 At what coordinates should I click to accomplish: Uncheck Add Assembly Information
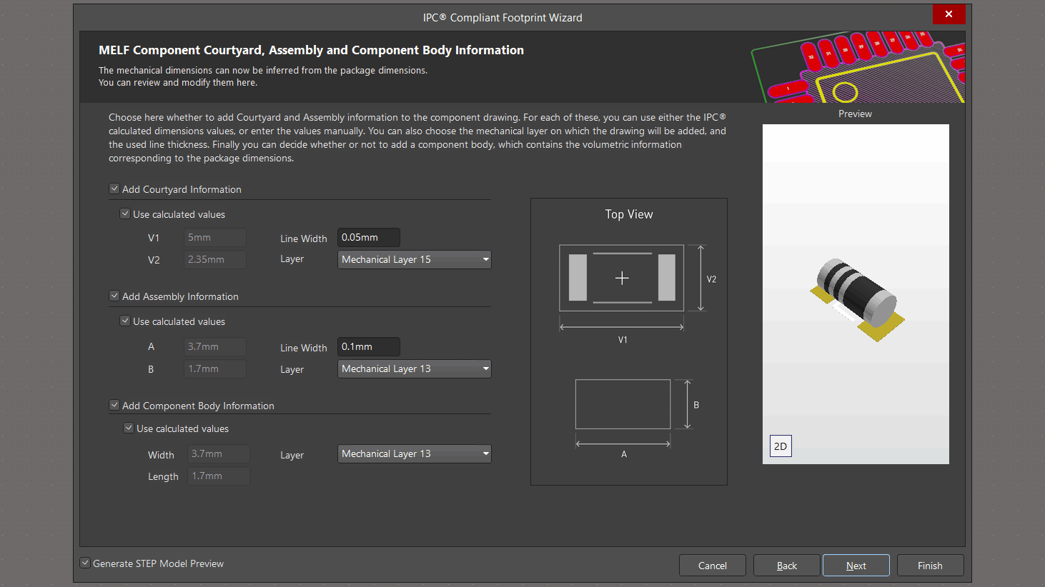(x=114, y=296)
